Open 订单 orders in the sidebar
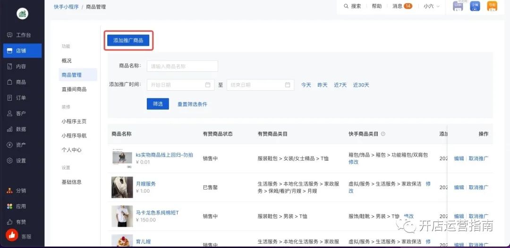This screenshot has height=248, width=510. (x=21, y=98)
